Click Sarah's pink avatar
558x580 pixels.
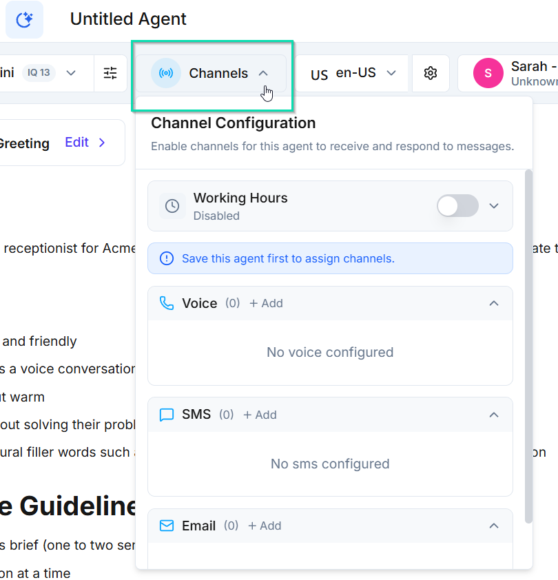pyautogui.click(x=488, y=72)
